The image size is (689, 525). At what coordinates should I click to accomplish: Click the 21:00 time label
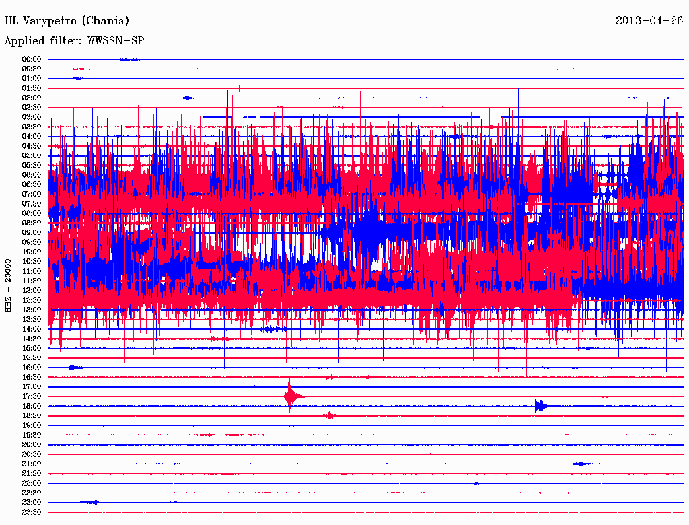[31, 464]
